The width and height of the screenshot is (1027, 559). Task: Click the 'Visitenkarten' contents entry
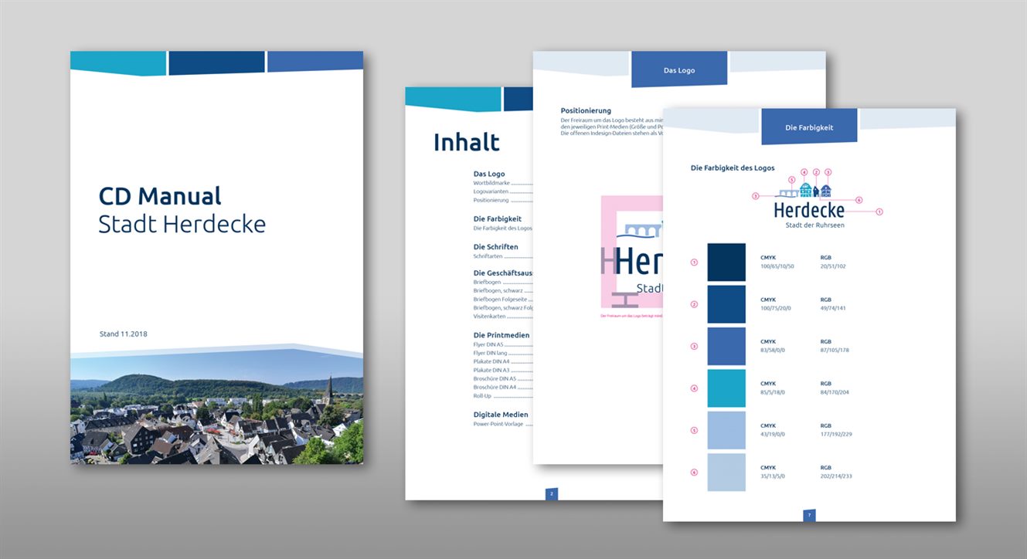(x=490, y=316)
